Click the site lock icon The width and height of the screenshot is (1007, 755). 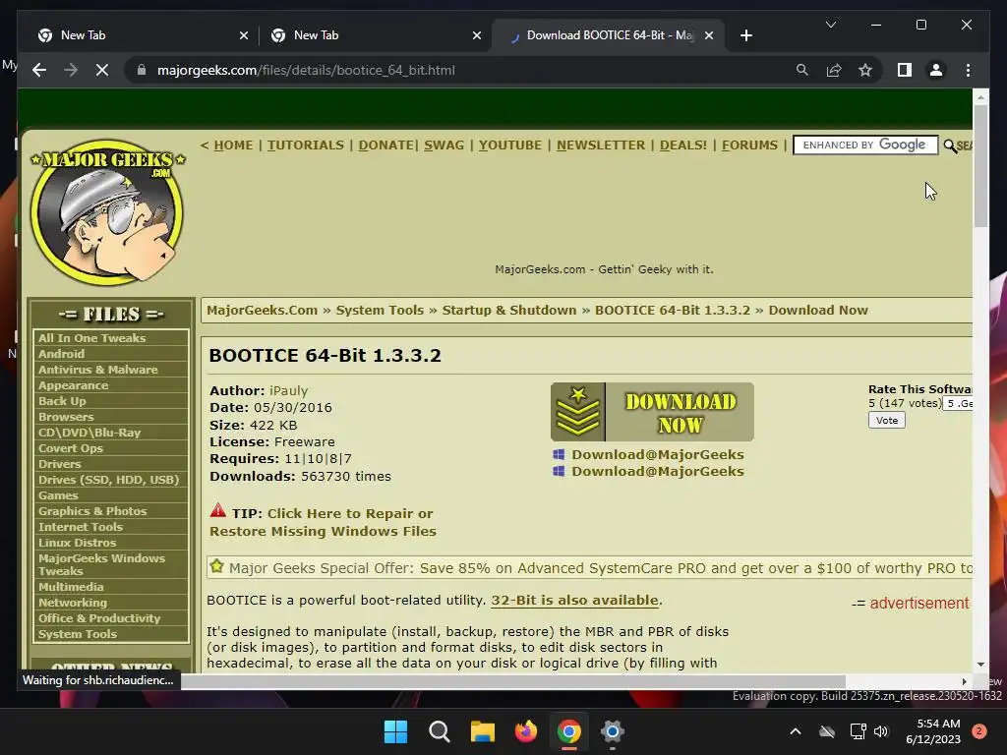(142, 70)
